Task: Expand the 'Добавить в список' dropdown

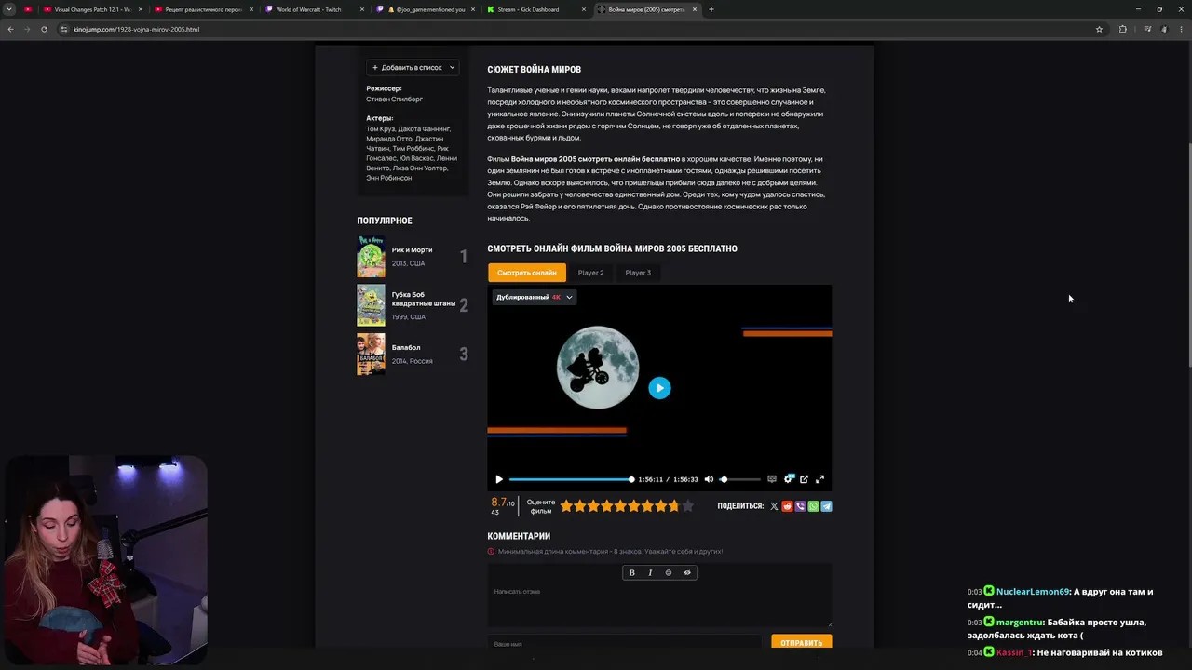Action: [413, 67]
